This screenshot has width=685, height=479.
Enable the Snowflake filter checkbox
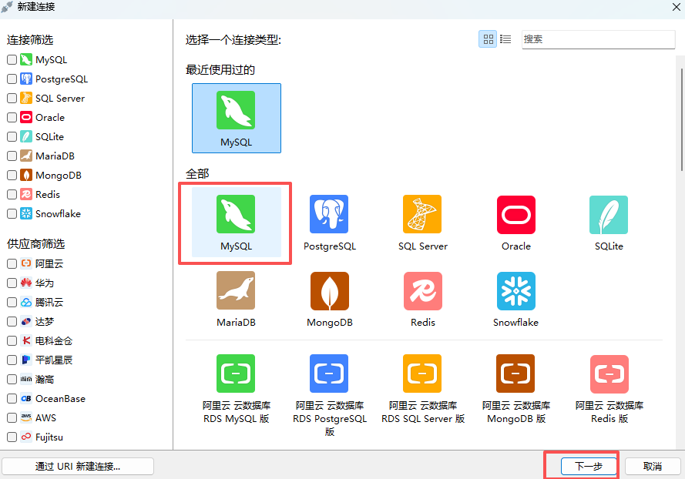point(12,213)
